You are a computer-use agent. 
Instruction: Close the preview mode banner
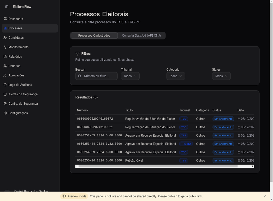265,196
